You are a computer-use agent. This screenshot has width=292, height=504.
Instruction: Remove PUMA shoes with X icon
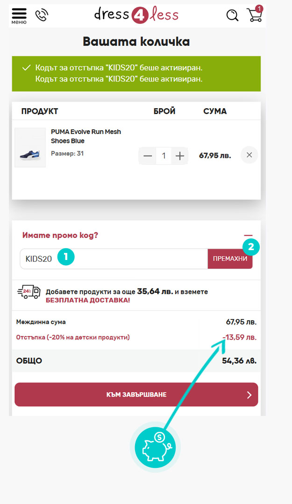click(x=249, y=155)
